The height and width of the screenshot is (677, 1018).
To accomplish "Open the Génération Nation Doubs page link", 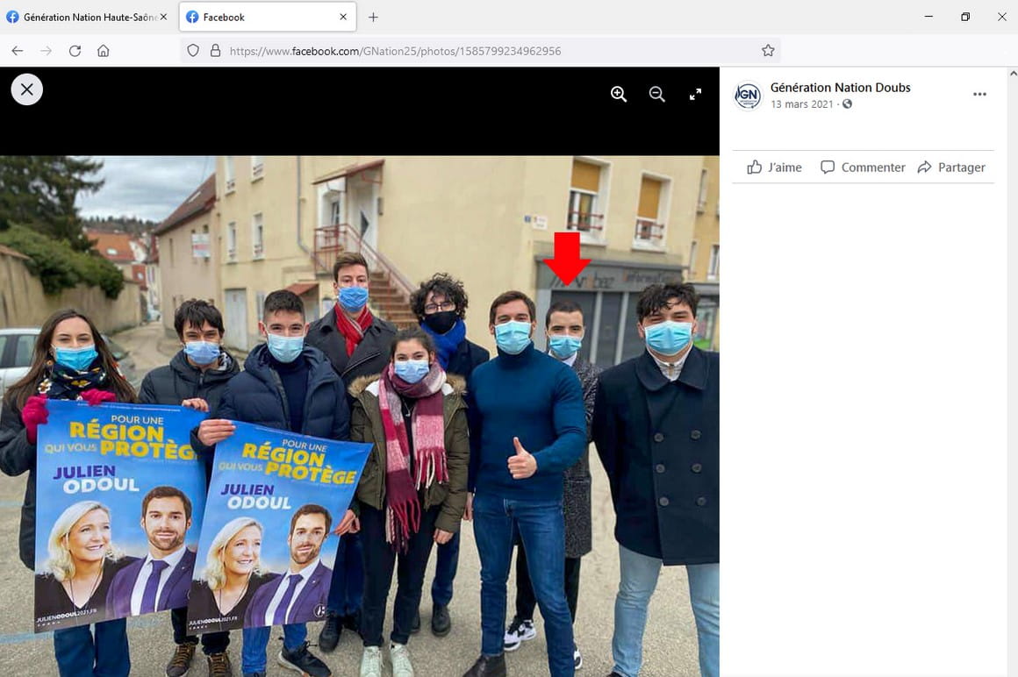I will 840,88.
